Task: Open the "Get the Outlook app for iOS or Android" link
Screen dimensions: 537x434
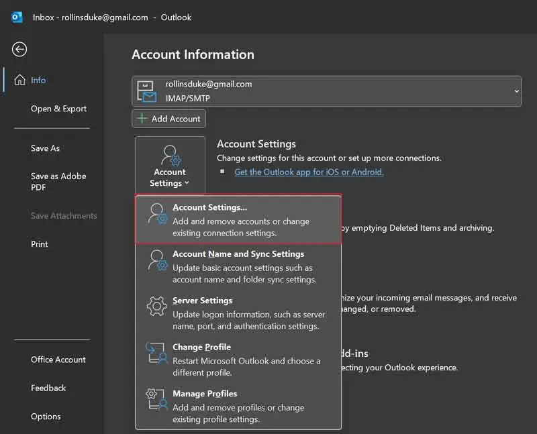Action: click(309, 172)
